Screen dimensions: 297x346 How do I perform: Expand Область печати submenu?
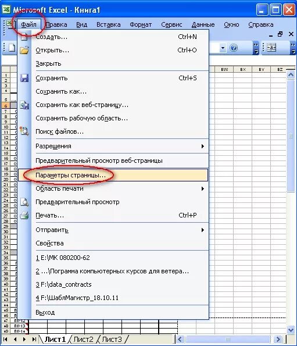pos(113,188)
